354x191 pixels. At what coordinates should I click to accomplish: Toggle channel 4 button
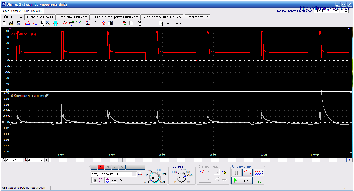tap(115, 167)
